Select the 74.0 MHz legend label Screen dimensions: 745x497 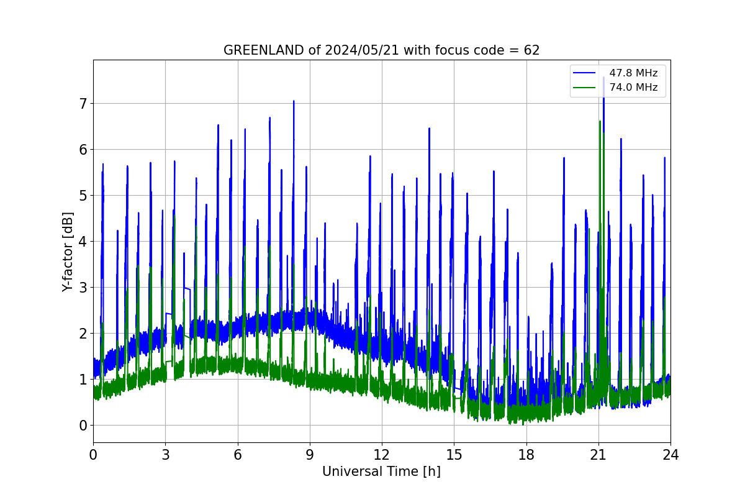point(633,88)
